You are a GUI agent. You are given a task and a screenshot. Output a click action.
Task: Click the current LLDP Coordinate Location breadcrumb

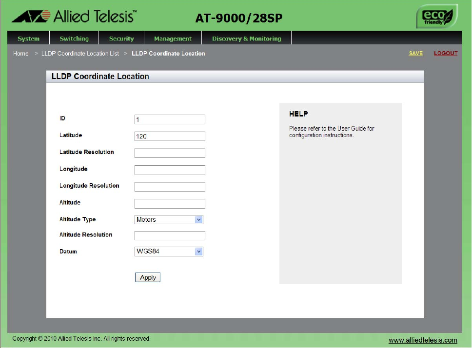tap(168, 54)
